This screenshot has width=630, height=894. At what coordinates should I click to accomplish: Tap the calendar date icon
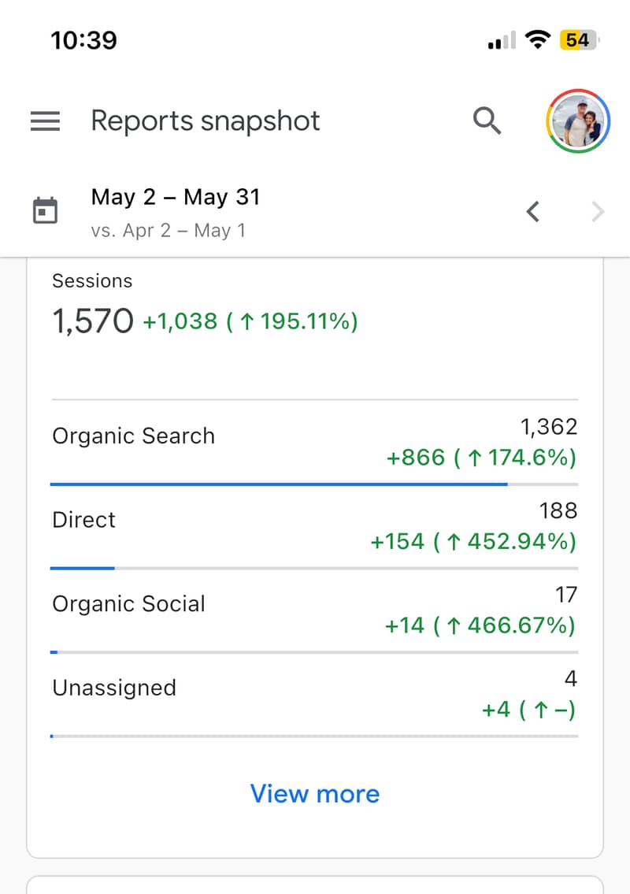tap(45, 211)
